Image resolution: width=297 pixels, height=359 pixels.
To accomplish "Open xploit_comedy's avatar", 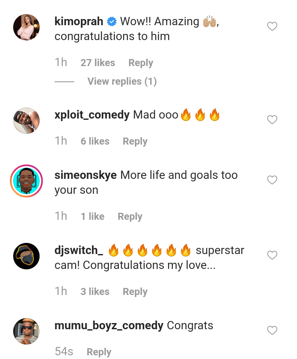I will click(x=26, y=121).
